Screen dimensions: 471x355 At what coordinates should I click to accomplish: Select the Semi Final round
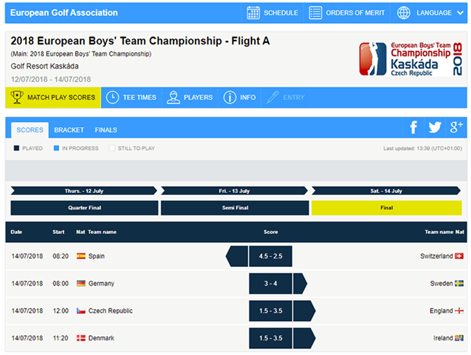pyautogui.click(x=235, y=207)
